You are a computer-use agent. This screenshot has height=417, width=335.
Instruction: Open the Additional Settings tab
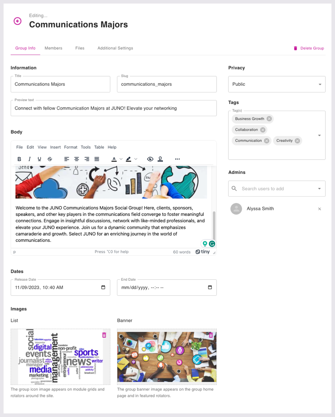click(115, 48)
